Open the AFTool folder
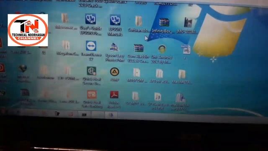Viewport: 268px width, 151px height. pos(159,73)
